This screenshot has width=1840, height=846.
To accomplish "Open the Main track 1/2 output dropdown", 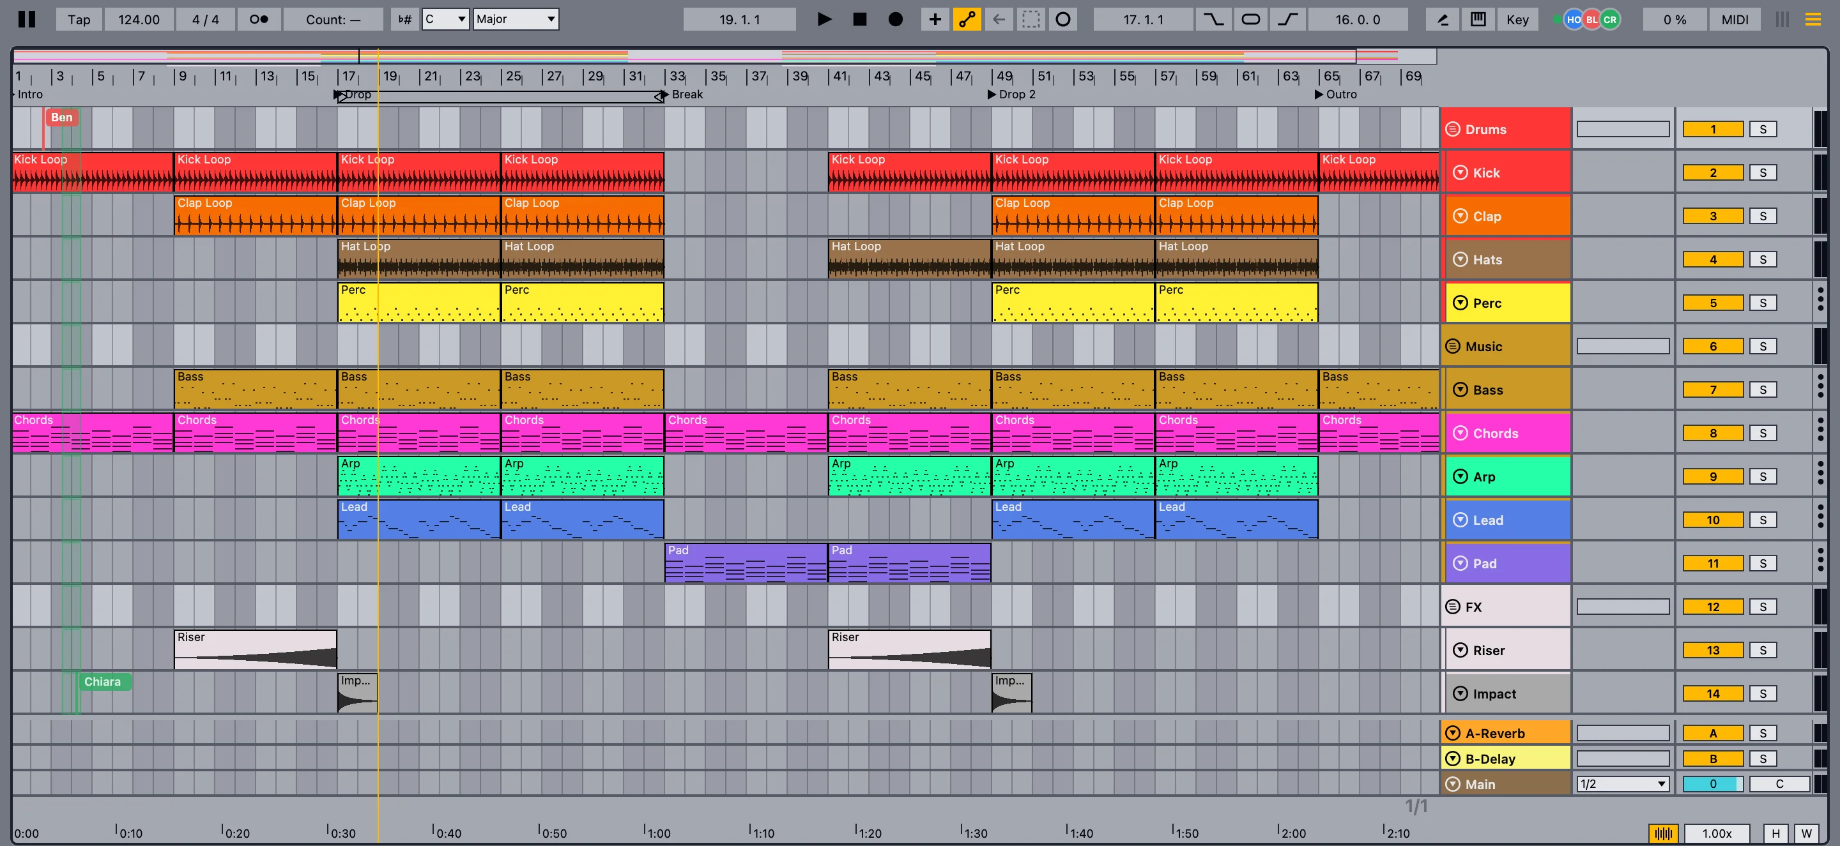I will pyautogui.click(x=1622, y=784).
